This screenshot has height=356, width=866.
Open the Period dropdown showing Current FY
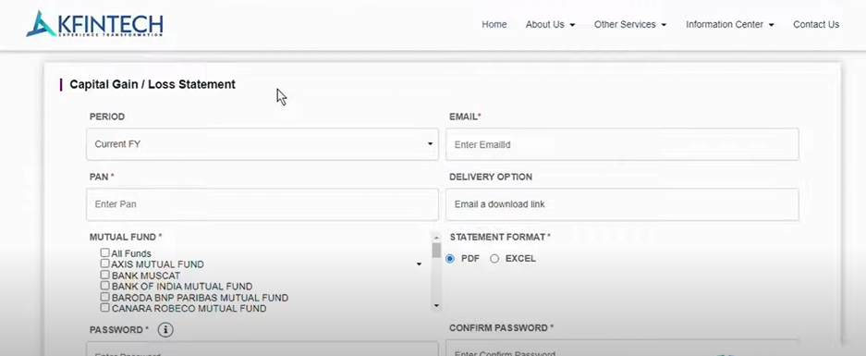262,144
